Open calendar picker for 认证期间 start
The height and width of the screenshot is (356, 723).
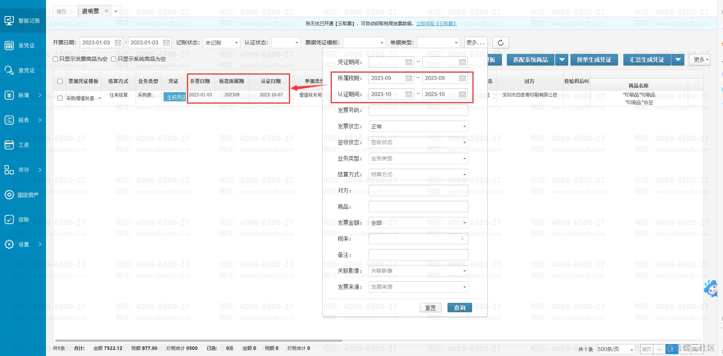point(409,94)
